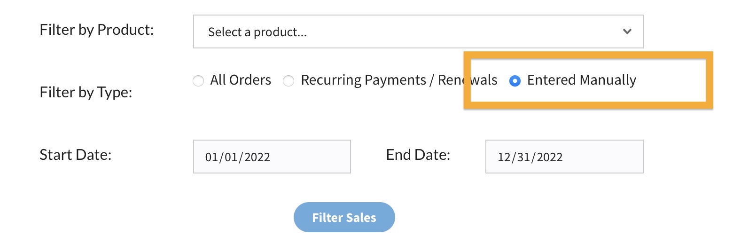Click the blue dot in selected radio
This screenshot has height=252, width=733.
(515, 81)
